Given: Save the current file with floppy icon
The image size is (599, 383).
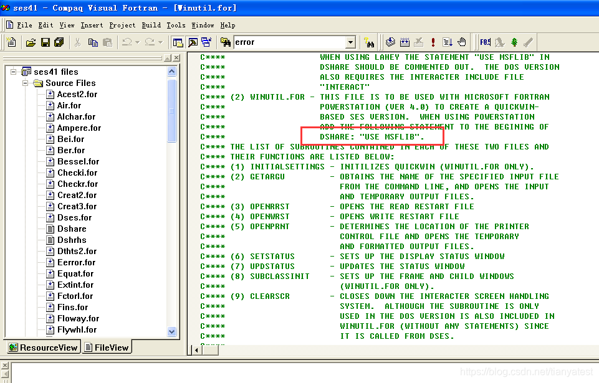Looking at the screenshot, I should [x=46, y=42].
